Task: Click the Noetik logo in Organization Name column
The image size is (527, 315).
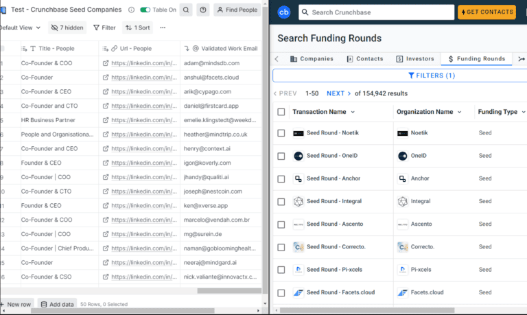Action: pyautogui.click(x=402, y=133)
